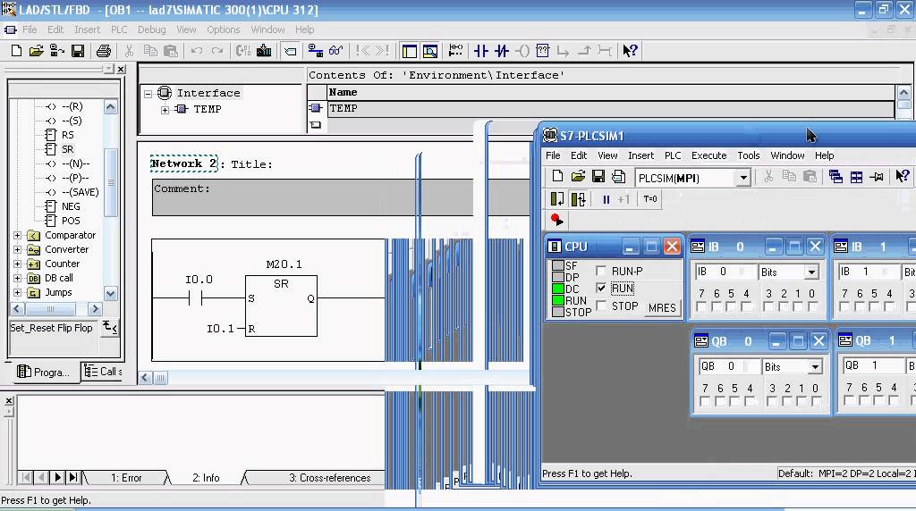Switch to 3: Cross-references tab
The height and width of the screenshot is (511, 916).
329,478
